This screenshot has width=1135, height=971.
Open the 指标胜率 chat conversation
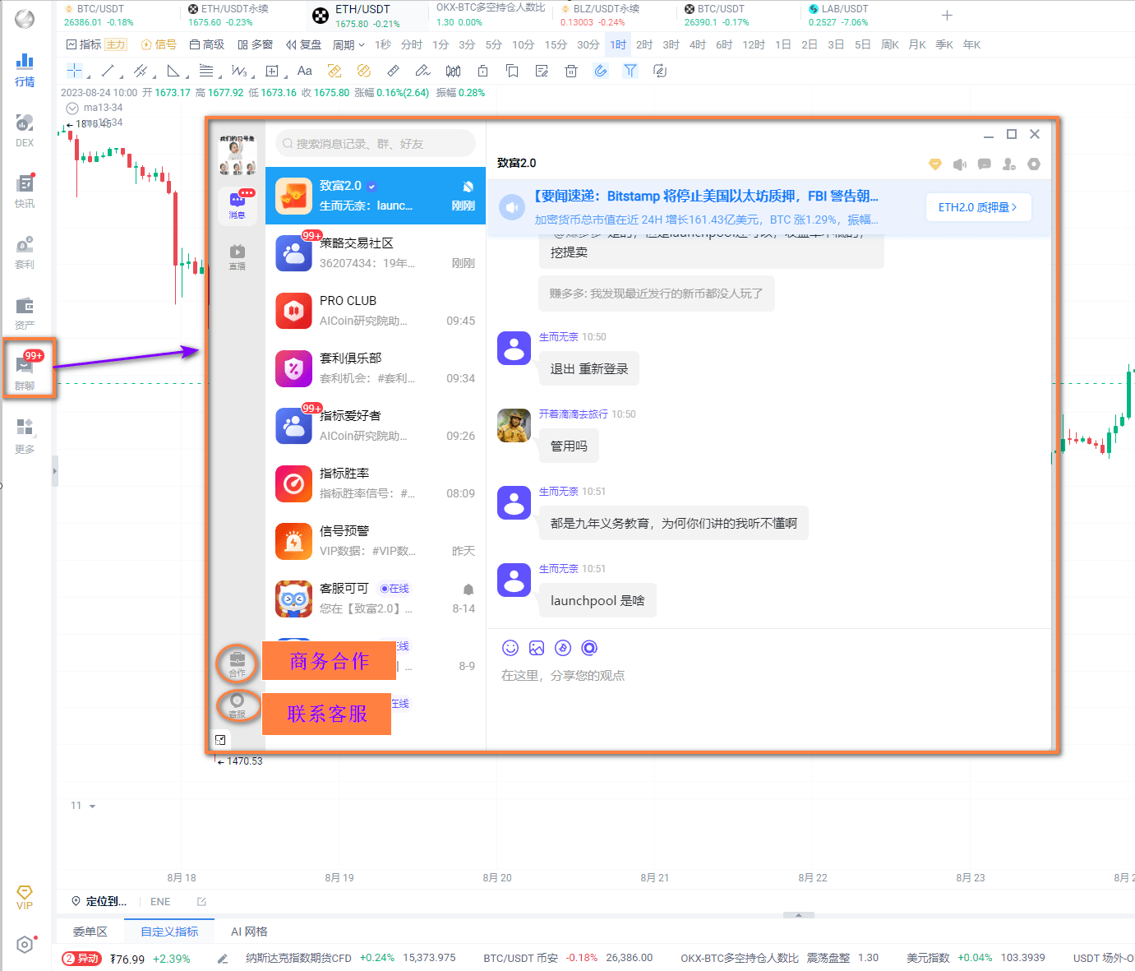point(376,483)
